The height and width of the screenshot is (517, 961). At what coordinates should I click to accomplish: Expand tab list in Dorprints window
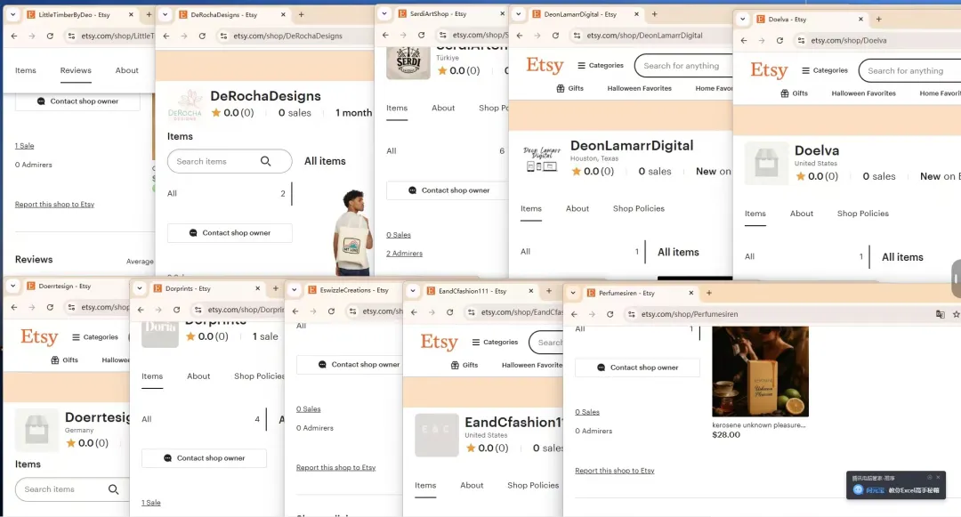click(x=140, y=288)
